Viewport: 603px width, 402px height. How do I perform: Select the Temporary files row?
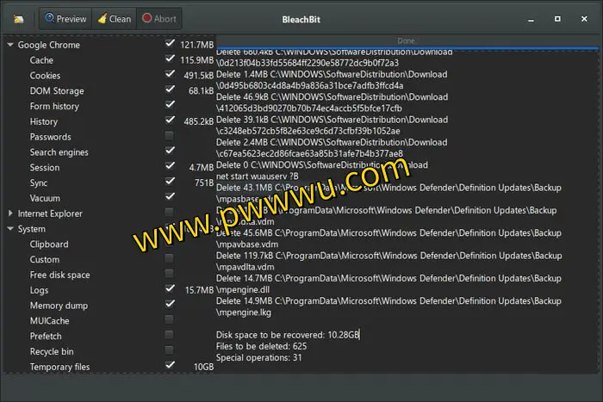point(60,367)
